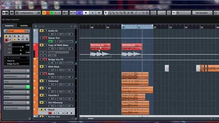The height and width of the screenshot is (123, 219).
Task: Open the File menu
Action: coord(8,3)
